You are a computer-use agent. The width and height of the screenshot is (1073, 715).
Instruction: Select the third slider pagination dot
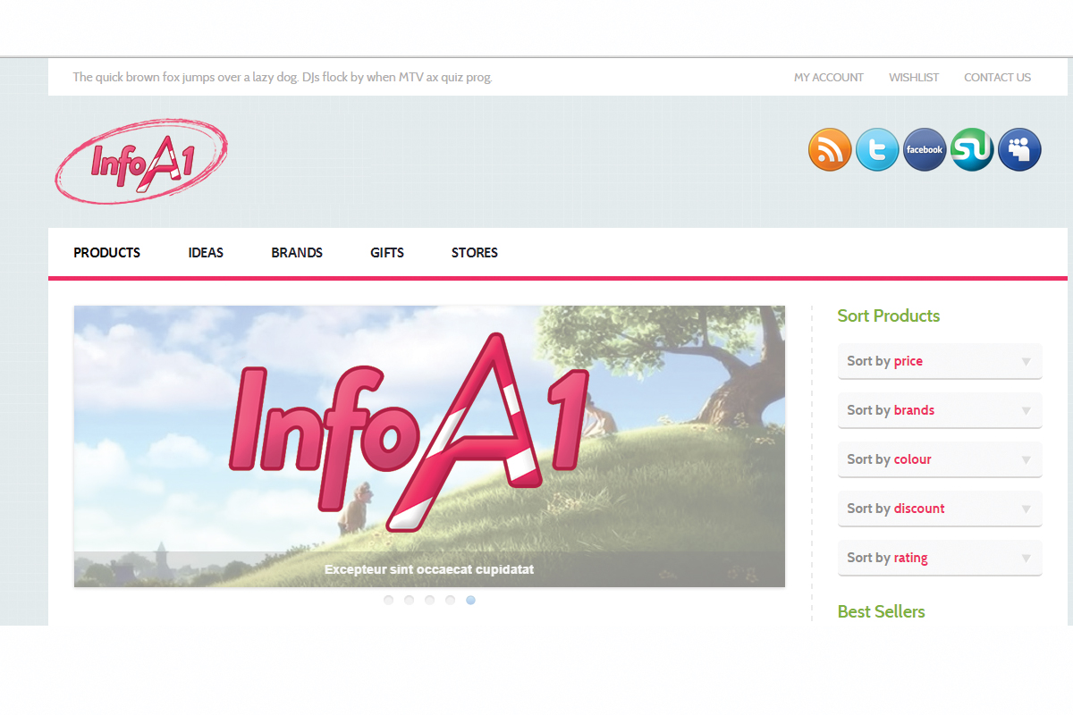click(429, 600)
